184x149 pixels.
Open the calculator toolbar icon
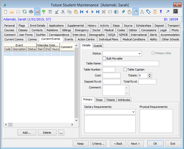click(x=50, y=12)
